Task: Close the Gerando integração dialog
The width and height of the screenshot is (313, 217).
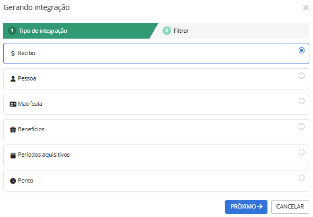Action: [306, 8]
